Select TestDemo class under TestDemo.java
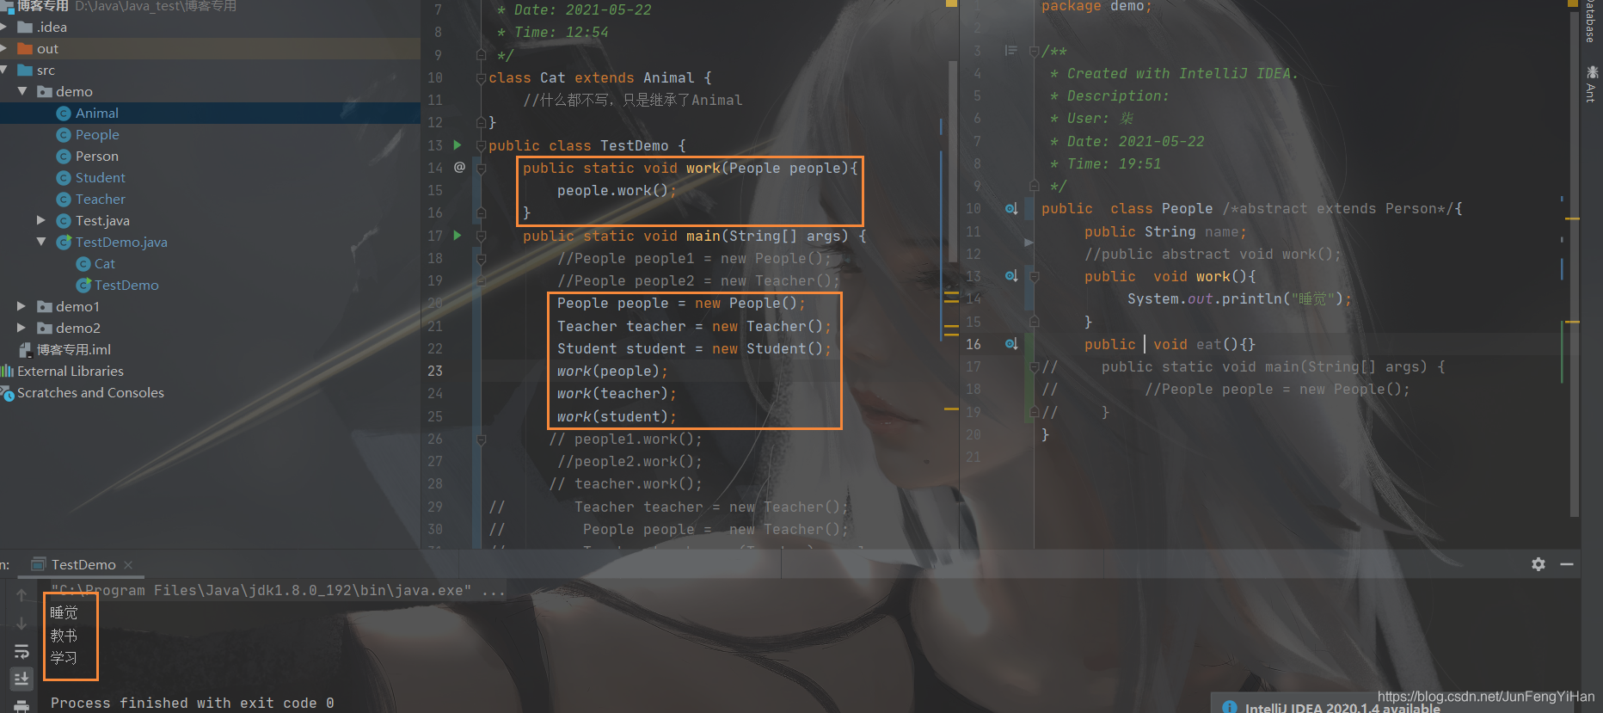 coord(126,286)
